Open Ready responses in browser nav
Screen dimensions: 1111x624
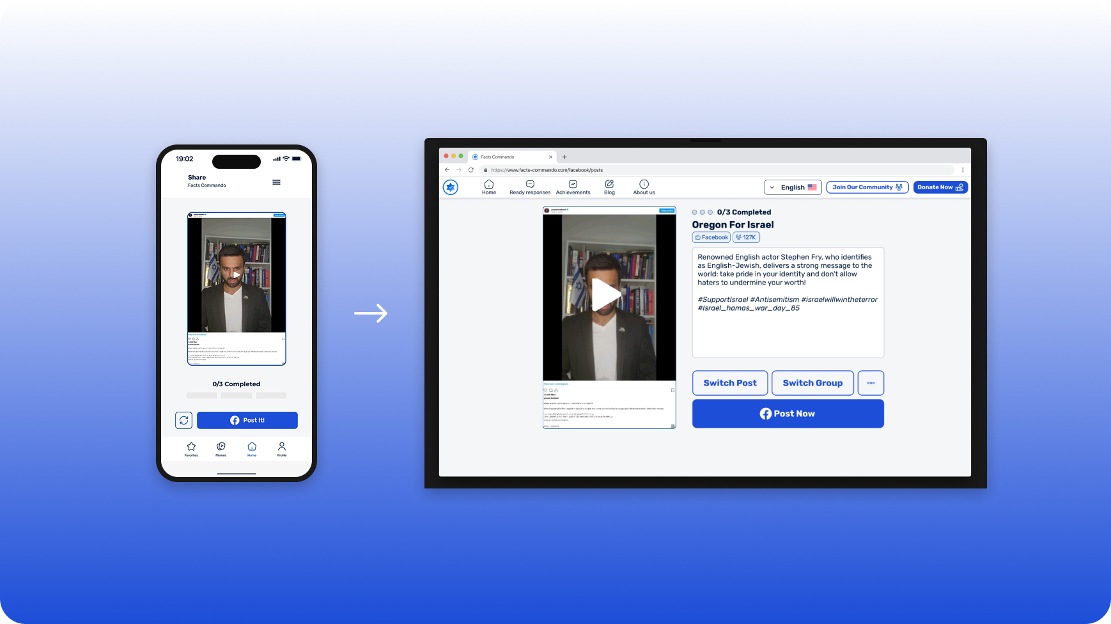click(530, 187)
